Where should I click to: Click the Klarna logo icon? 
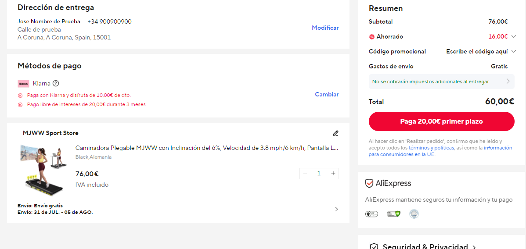tap(23, 83)
